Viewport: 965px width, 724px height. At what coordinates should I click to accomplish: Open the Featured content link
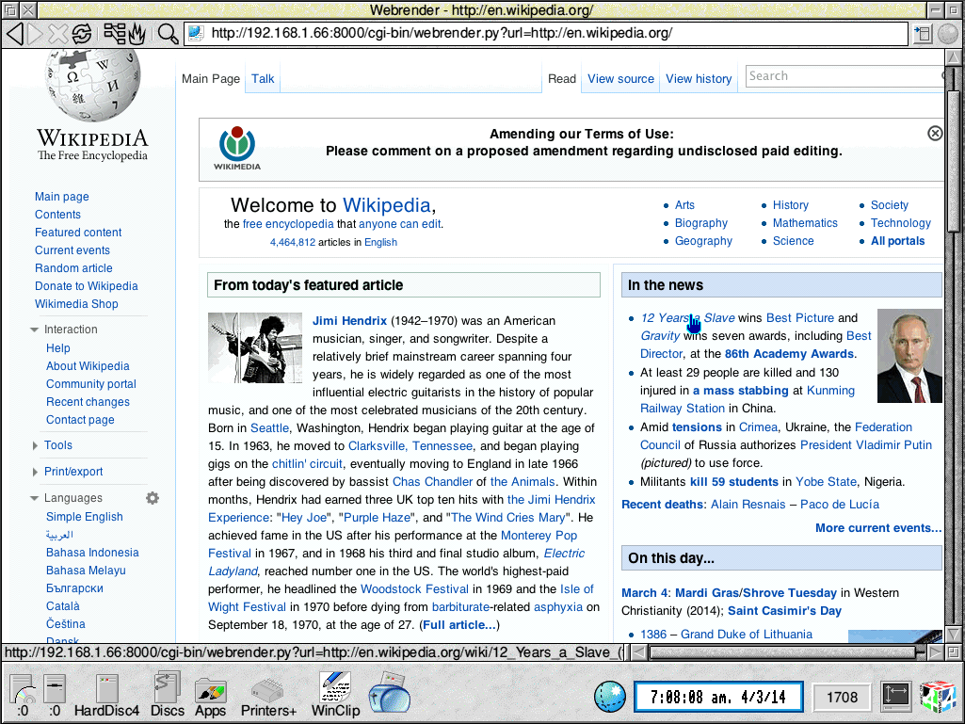(x=78, y=233)
